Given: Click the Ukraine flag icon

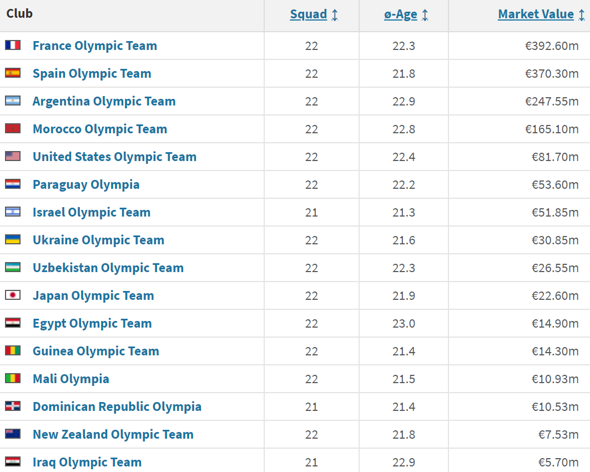Looking at the screenshot, I should tap(13, 240).
